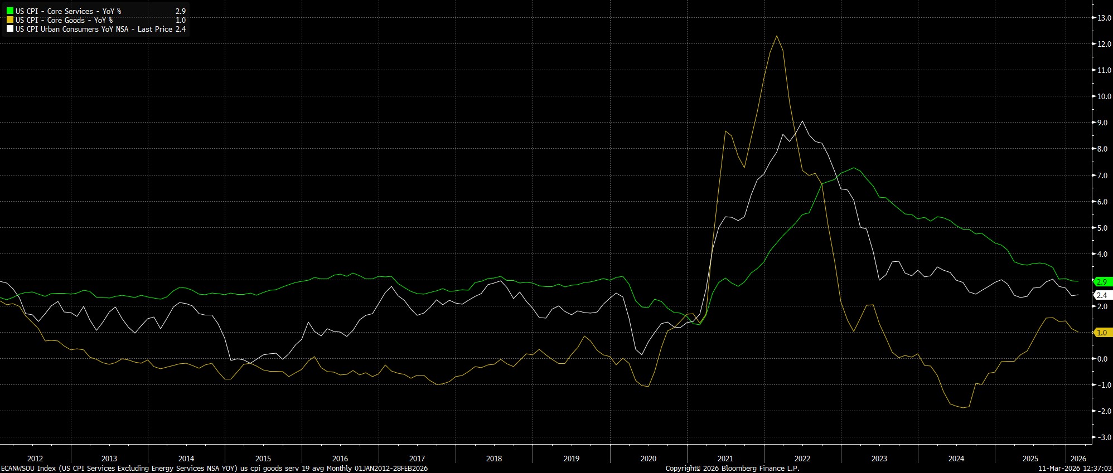Click the peak of the yellow Core Goods line
Screen dimensions: 1113x473
click(776, 36)
